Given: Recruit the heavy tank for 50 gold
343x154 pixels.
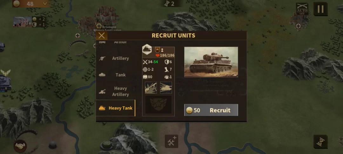Looking at the screenshot, I should pyautogui.click(x=211, y=110).
